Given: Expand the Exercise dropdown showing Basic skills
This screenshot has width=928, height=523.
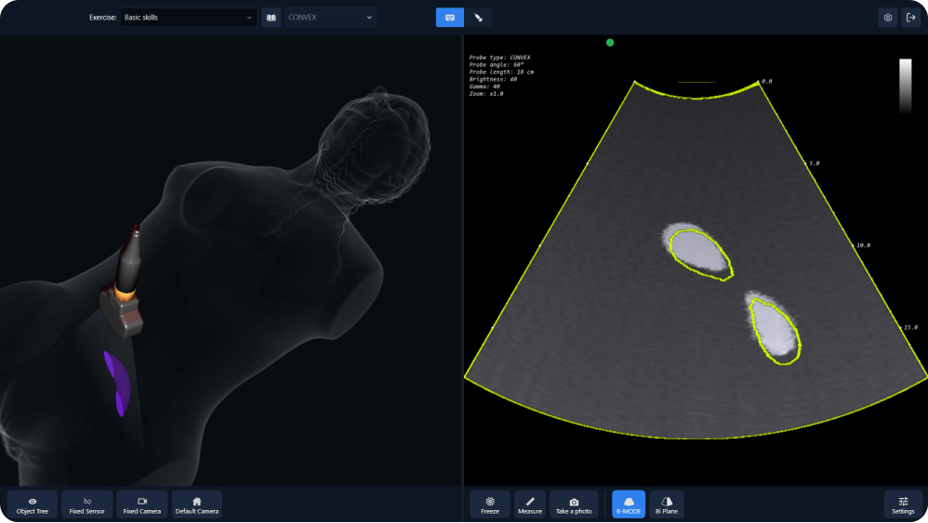Looking at the screenshot, I should point(188,17).
